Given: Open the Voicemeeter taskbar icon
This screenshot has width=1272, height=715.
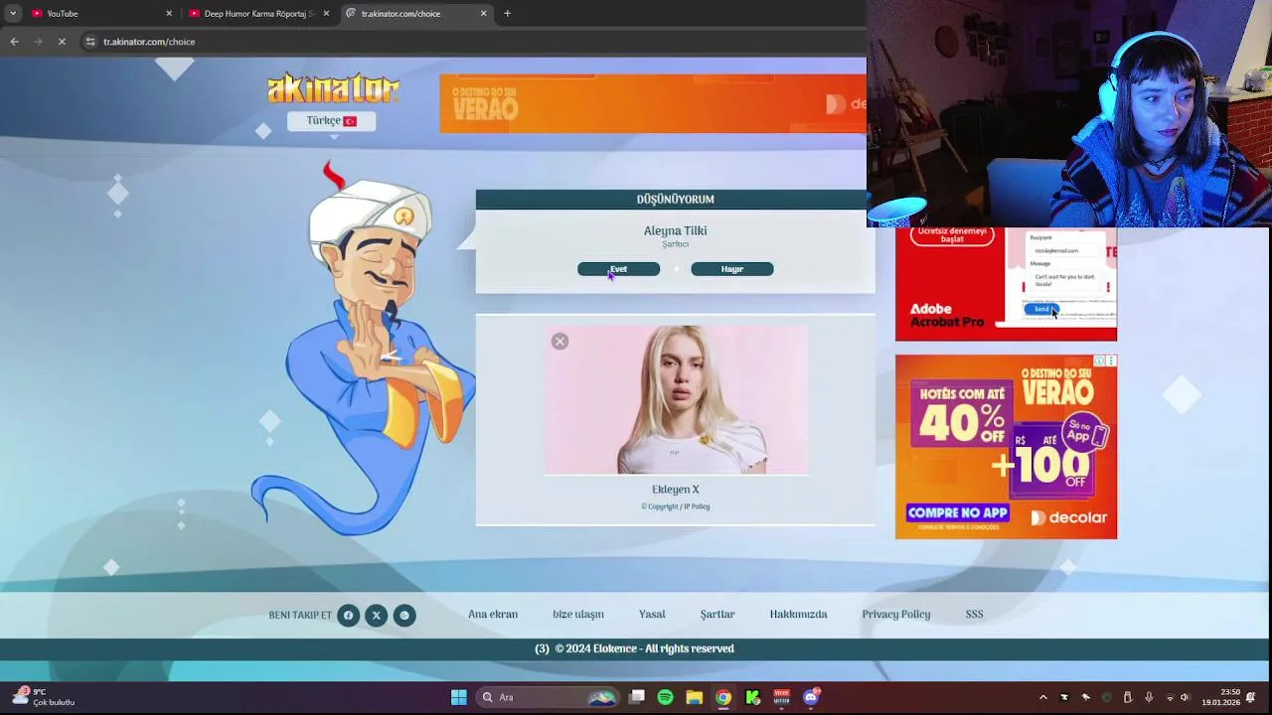Looking at the screenshot, I should point(781,697).
